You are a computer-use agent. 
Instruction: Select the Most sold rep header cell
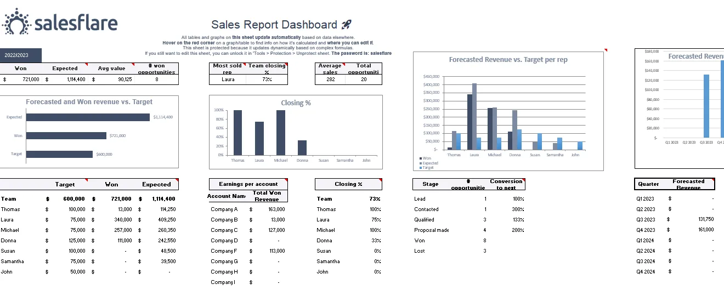pos(228,69)
